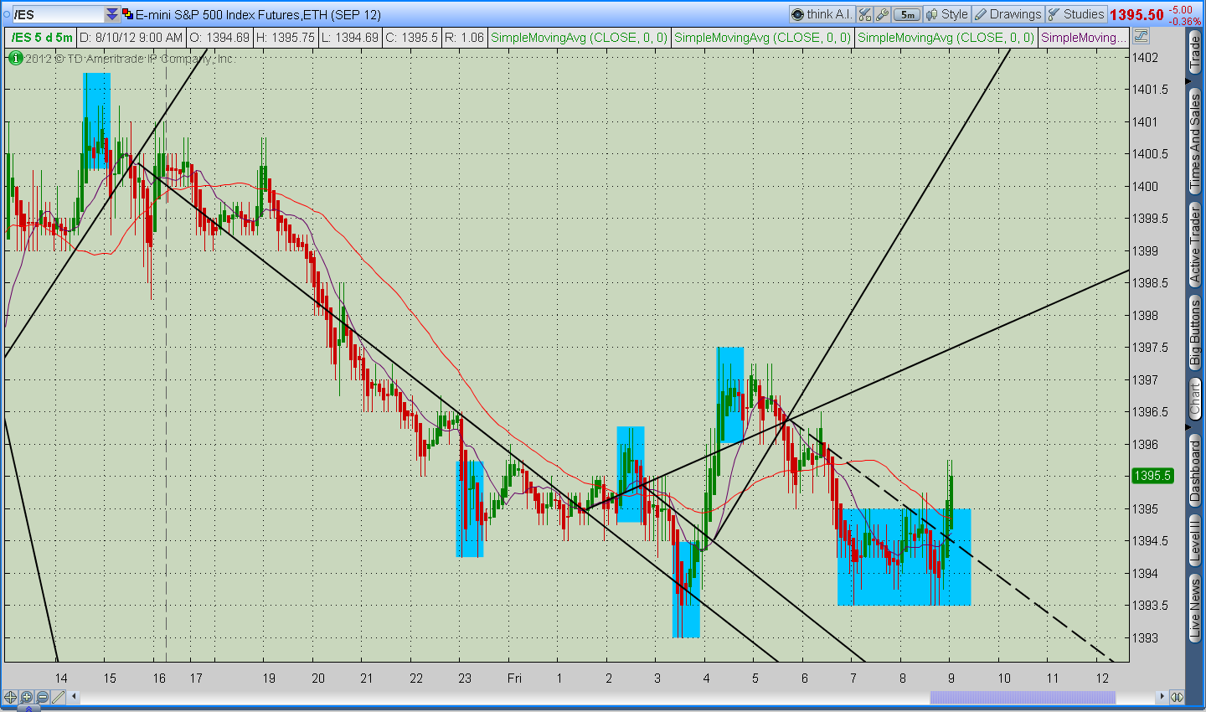
Task: Open the 5m timeframe selector
Action: (907, 14)
